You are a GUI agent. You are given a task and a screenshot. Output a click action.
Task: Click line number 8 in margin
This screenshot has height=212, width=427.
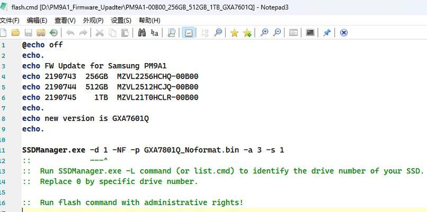[x=3, y=119]
